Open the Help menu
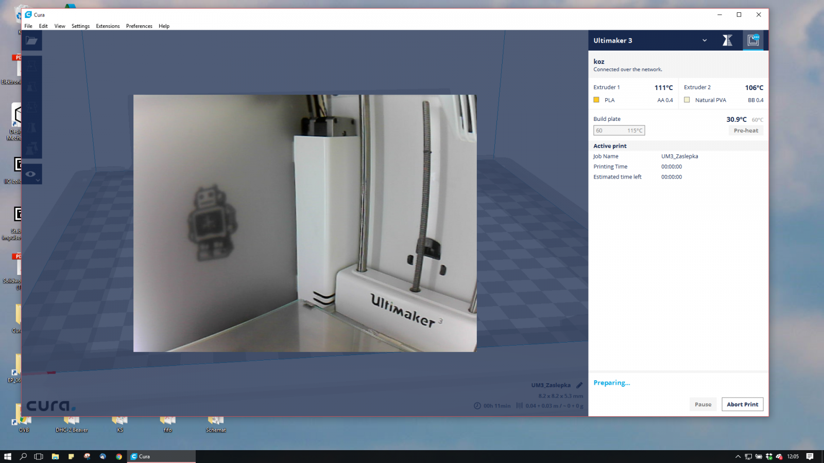 click(164, 26)
